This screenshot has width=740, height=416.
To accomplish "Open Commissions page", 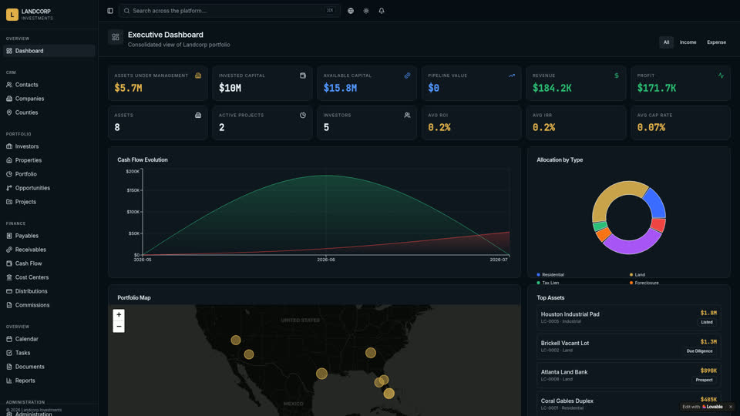I will click(x=49, y=305).
